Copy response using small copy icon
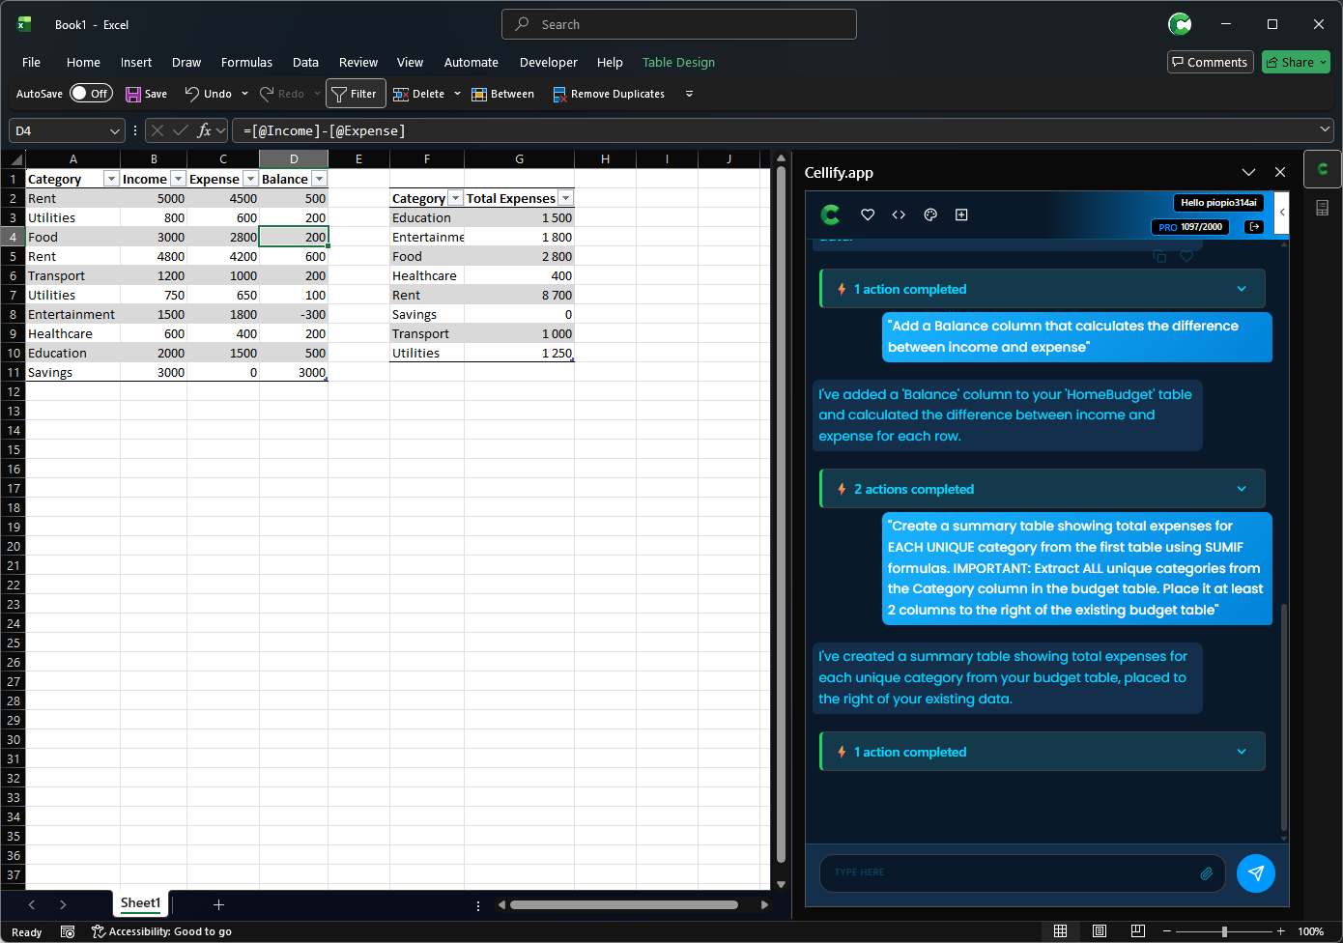1343x943 pixels. coord(1159,257)
